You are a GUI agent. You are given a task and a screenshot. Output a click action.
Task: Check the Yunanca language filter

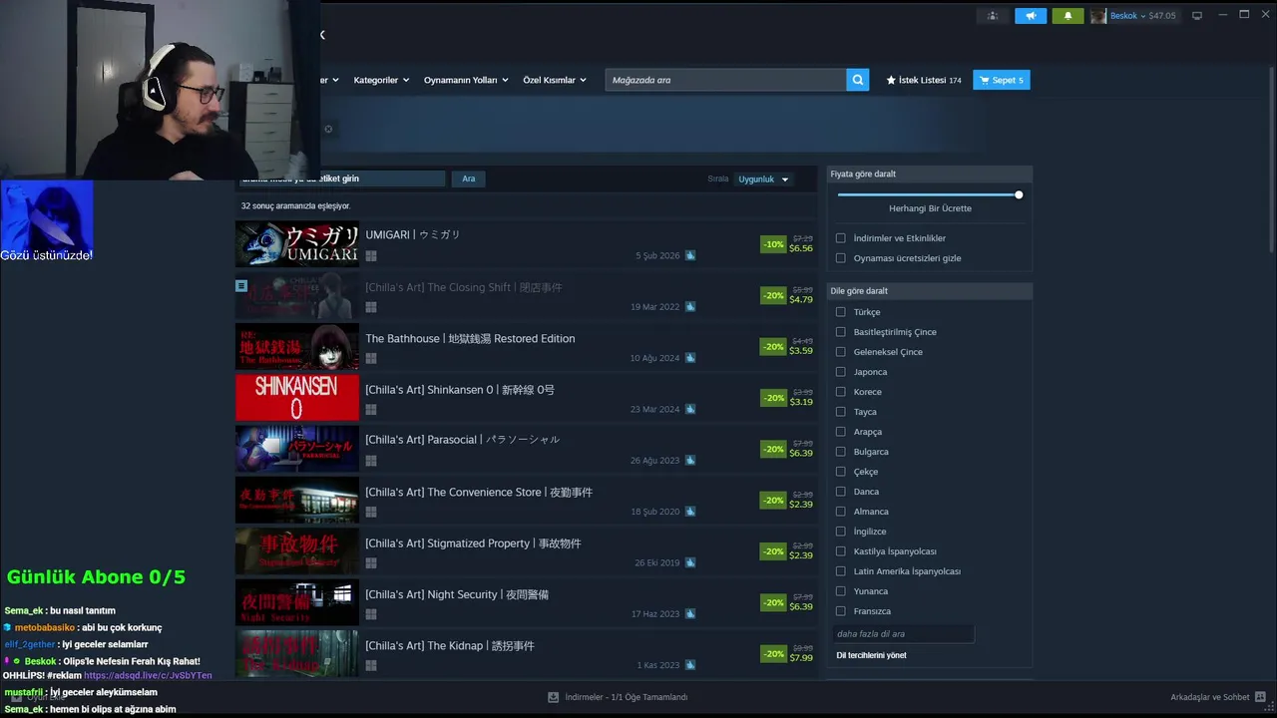click(x=841, y=591)
